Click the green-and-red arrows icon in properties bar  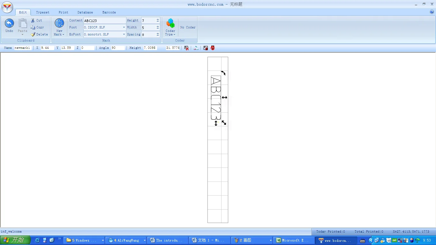coord(196,48)
